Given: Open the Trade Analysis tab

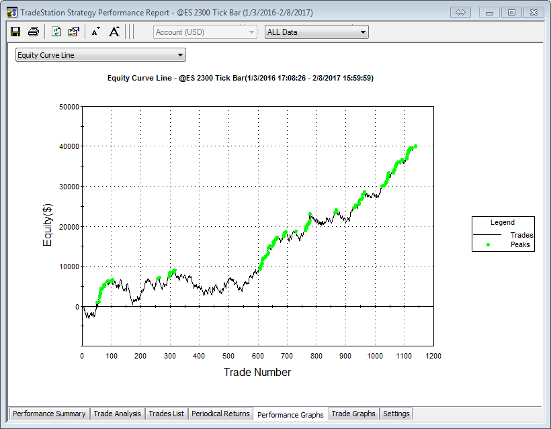Looking at the screenshot, I should click(x=118, y=414).
